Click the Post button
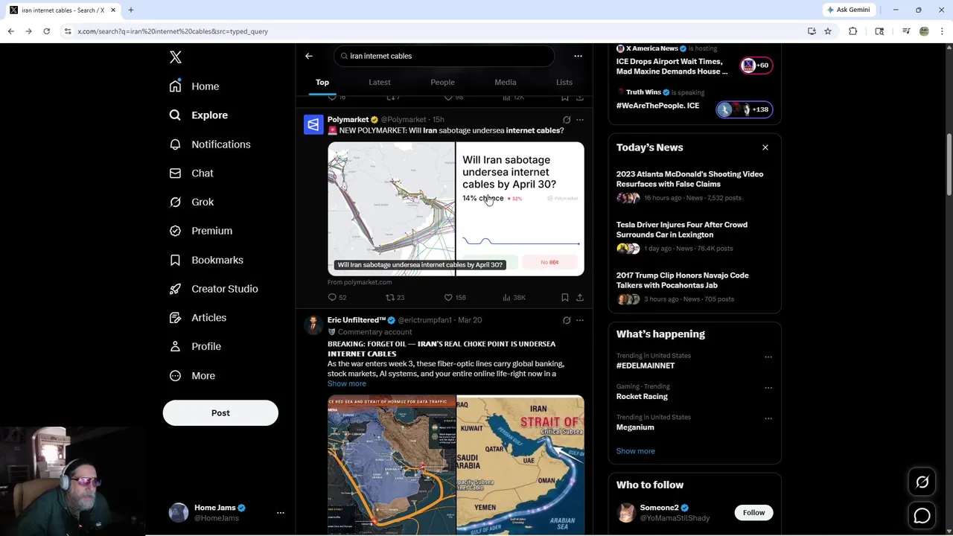 click(220, 413)
